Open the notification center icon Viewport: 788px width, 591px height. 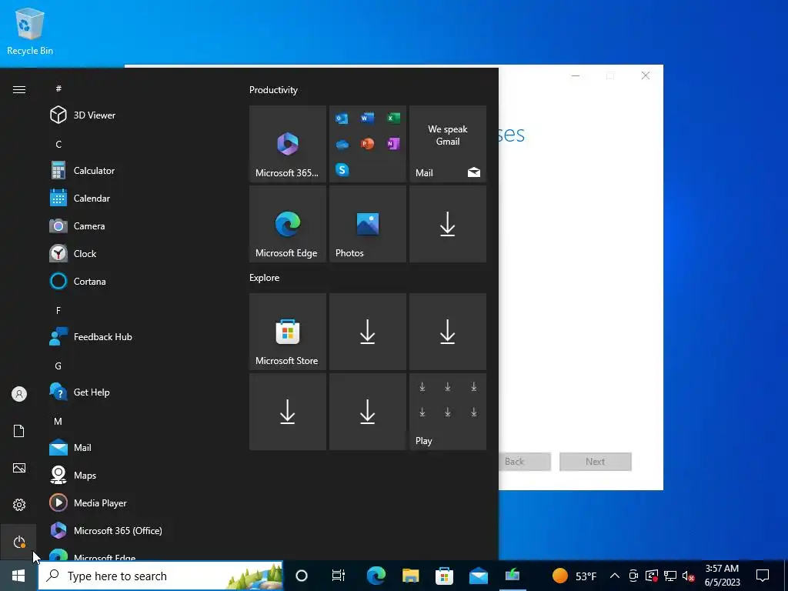[x=763, y=576]
